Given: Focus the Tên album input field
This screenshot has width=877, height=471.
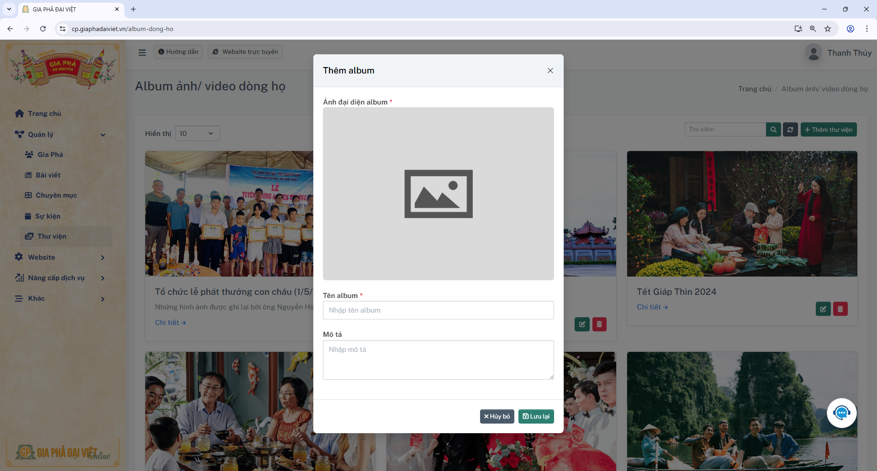Looking at the screenshot, I should (438, 310).
